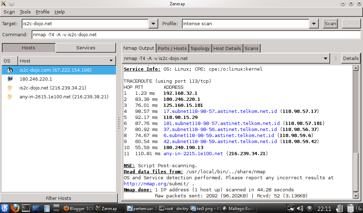Screen dimensions: 363x213
Task: Open the Profile dropdown list
Action: [x=314, y=24]
